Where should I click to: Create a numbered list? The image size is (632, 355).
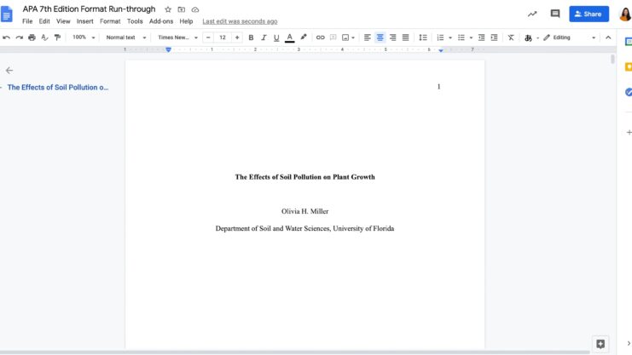tap(440, 37)
